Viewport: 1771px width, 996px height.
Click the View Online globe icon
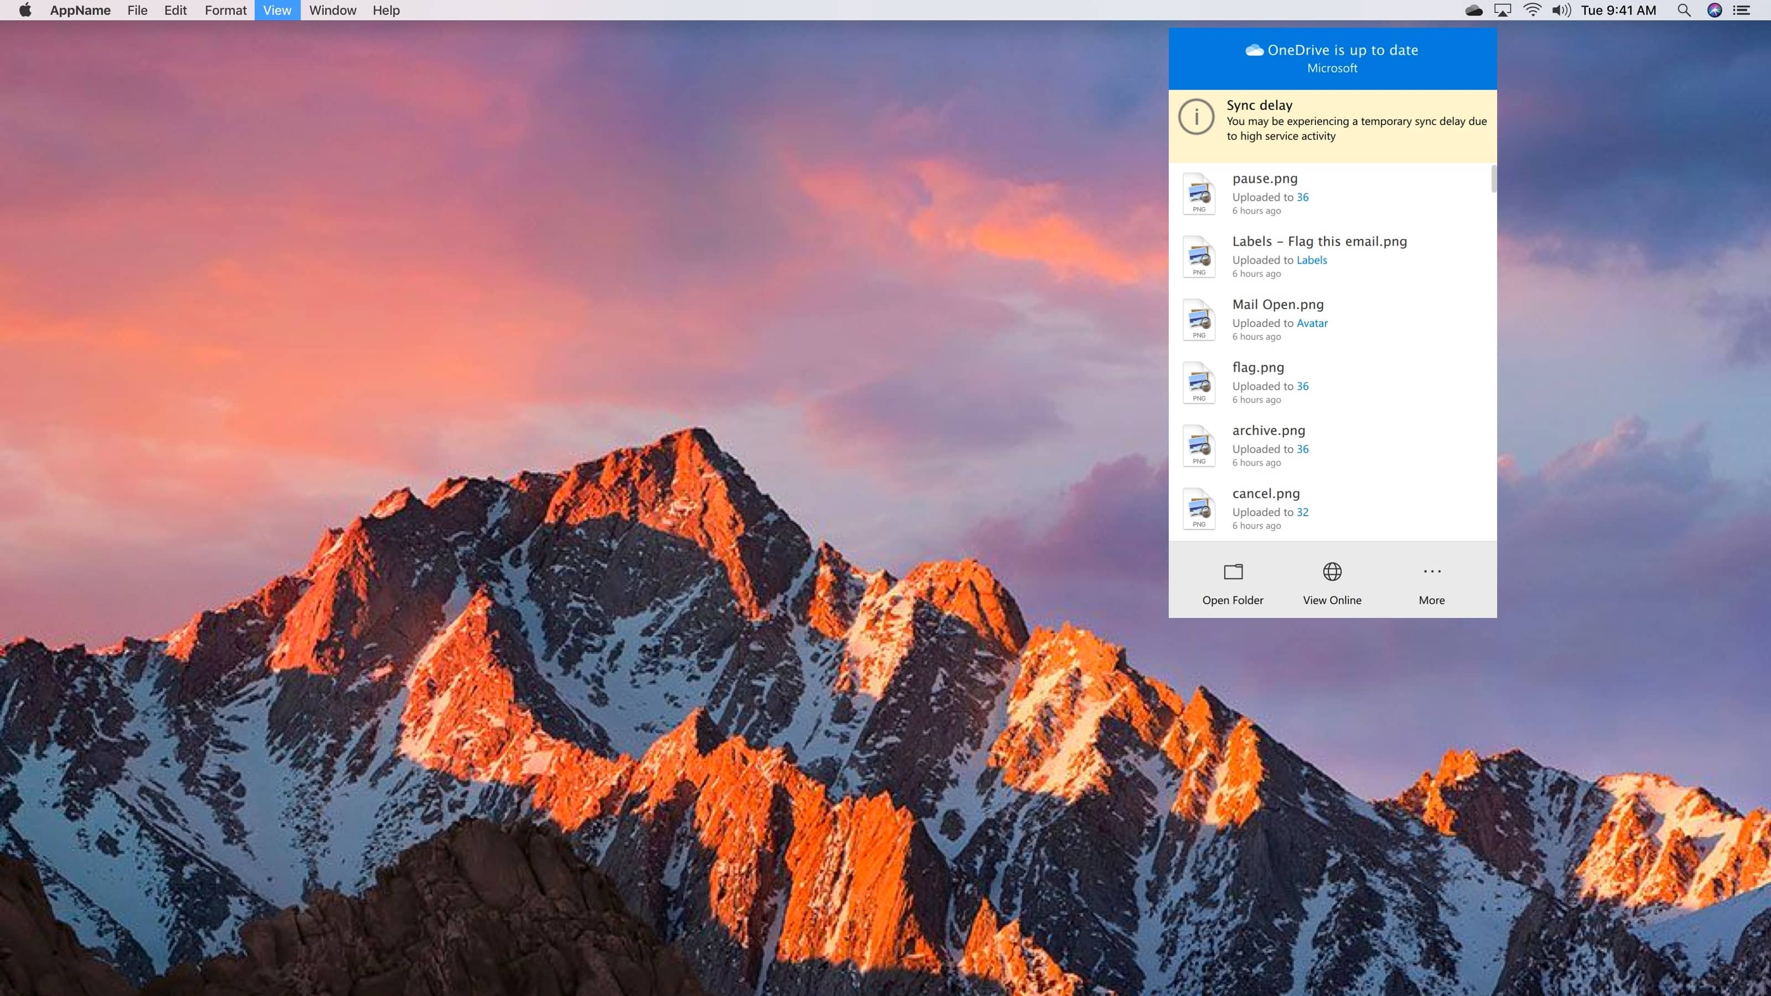click(x=1332, y=571)
